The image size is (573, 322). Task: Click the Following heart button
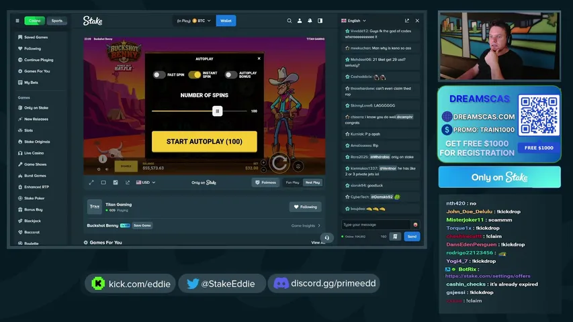tap(306, 207)
